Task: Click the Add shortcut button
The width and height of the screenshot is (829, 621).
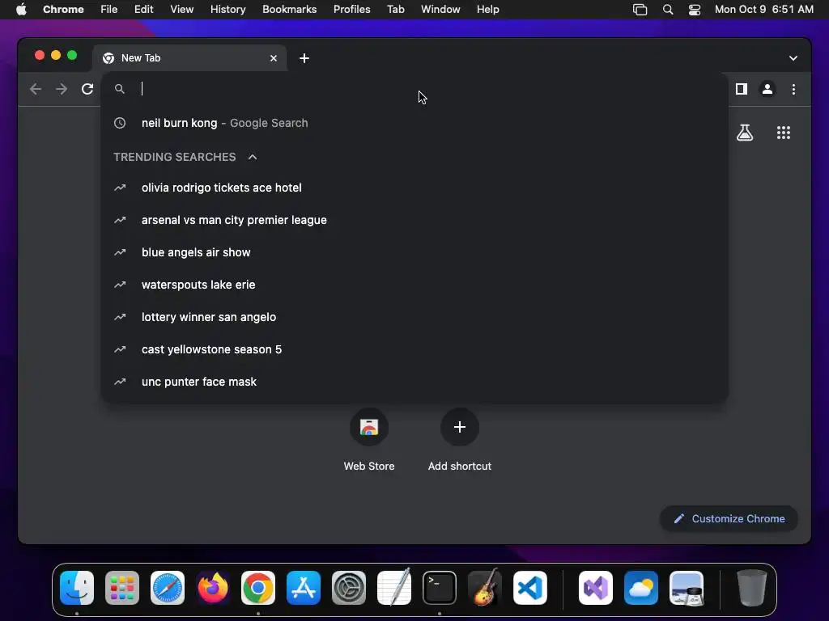Action: click(460, 439)
